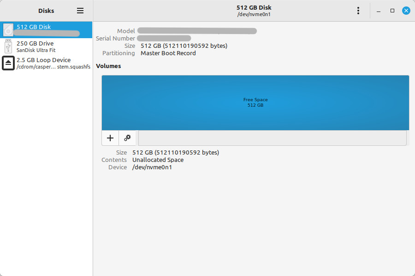Click the eject icon of Loop Device
The image size is (415, 276).
(8, 63)
